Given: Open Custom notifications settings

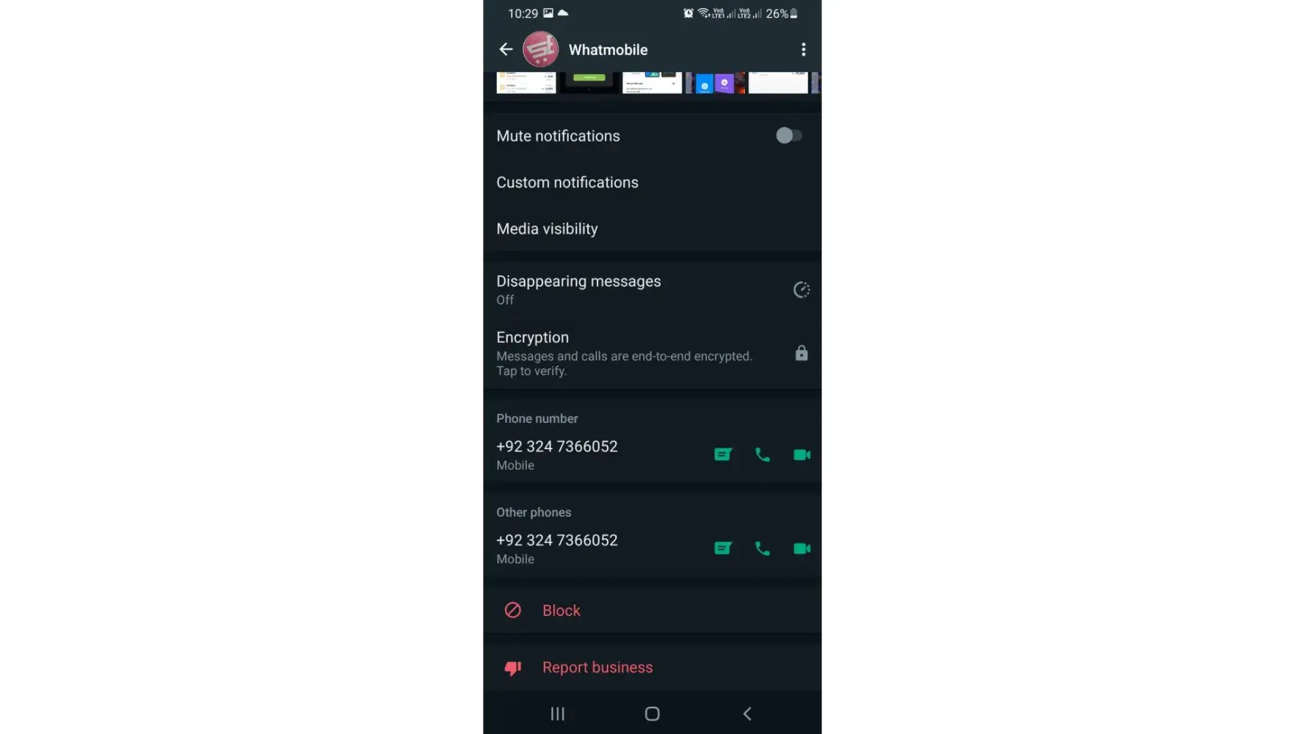Looking at the screenshot, I should (x=652, y=182).
